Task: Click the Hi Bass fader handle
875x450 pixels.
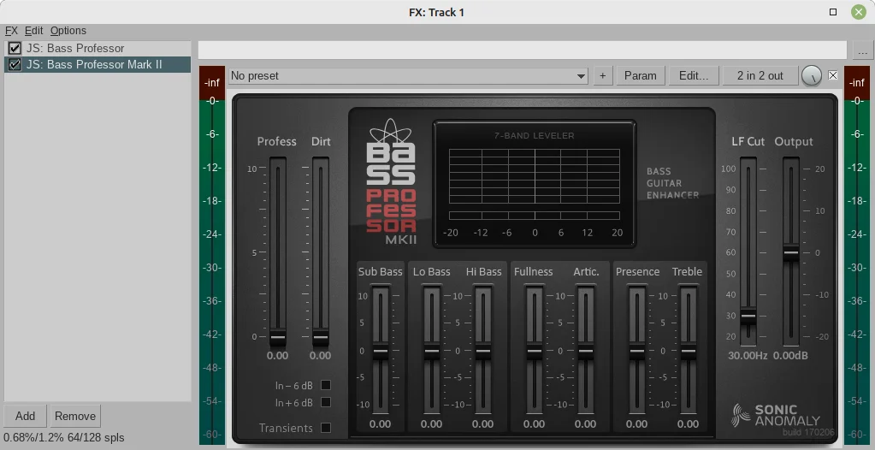Action: point(482,351)
